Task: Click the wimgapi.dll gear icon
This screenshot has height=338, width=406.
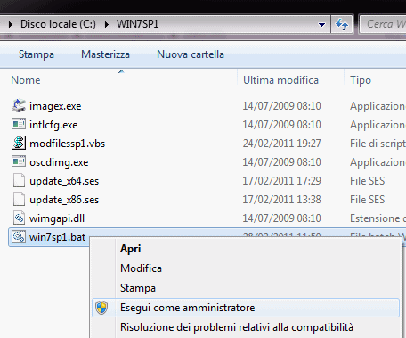Action: [19, 218]
